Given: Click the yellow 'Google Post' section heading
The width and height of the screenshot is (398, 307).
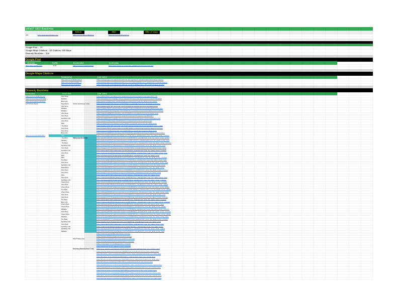Looking at the screenshot, I should [x=33, y=59].
